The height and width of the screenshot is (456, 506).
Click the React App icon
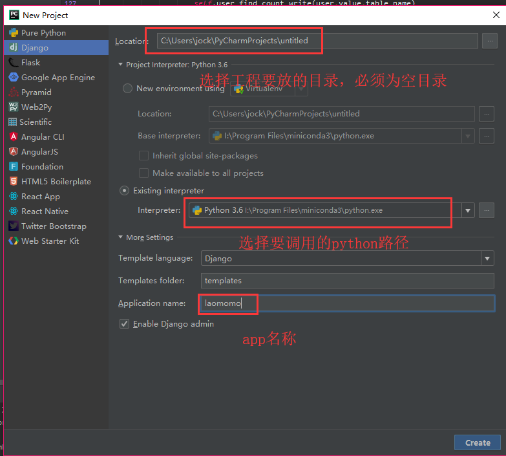tap(13, 196)
